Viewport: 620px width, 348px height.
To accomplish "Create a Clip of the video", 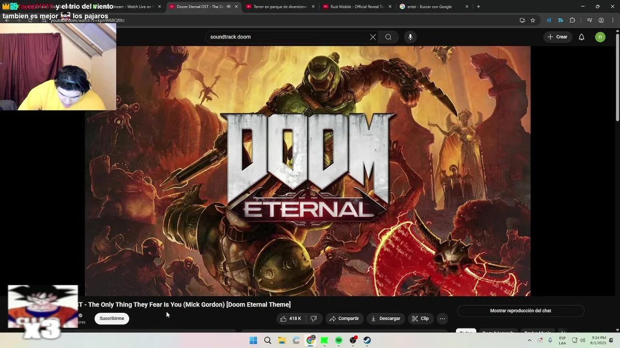I will (x=420, y=319).
